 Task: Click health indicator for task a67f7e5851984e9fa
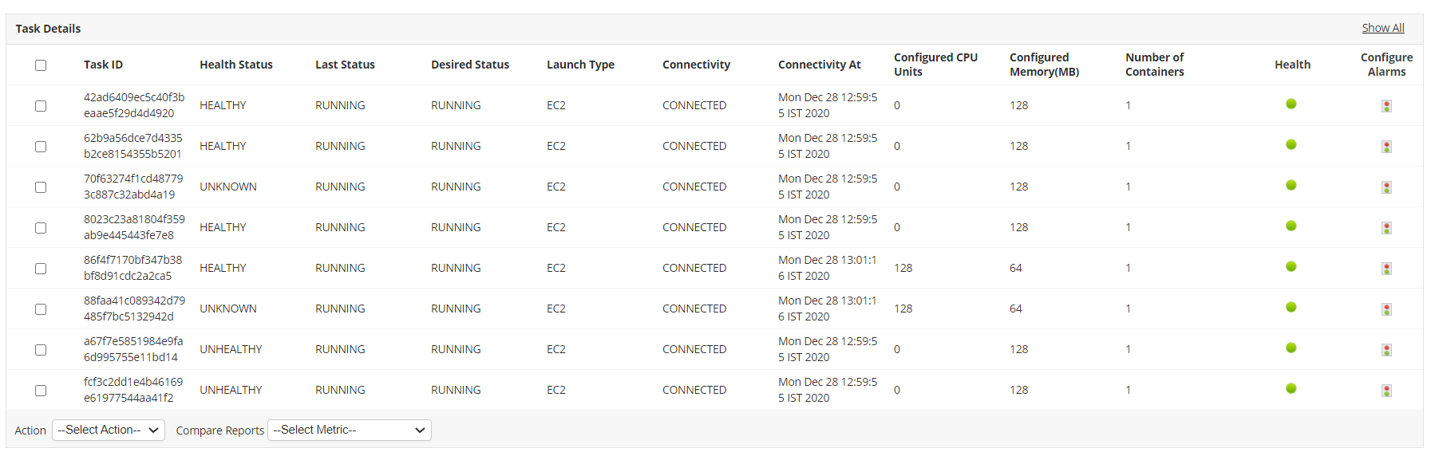[1291, 348]
